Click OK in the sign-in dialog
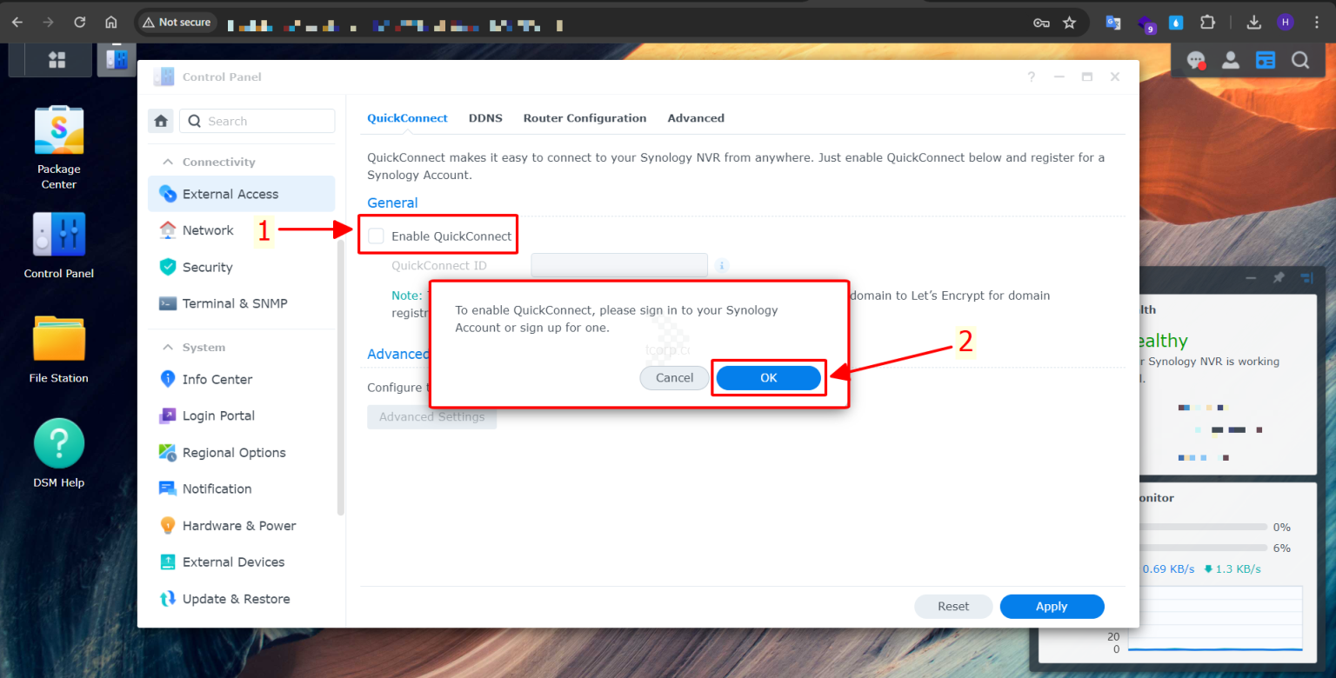Screen dimensions: 1336x678 click(x=769, y=377)
